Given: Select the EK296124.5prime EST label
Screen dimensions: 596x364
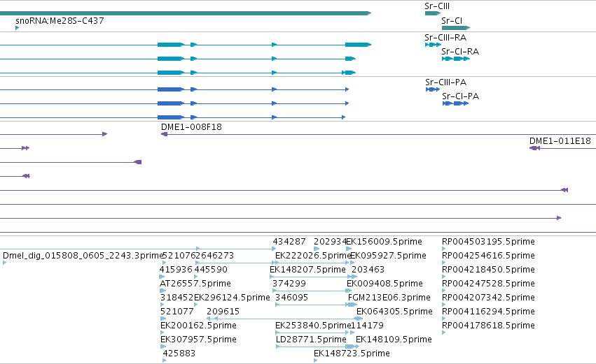Looking at the screenshot, I should (232, 298).
